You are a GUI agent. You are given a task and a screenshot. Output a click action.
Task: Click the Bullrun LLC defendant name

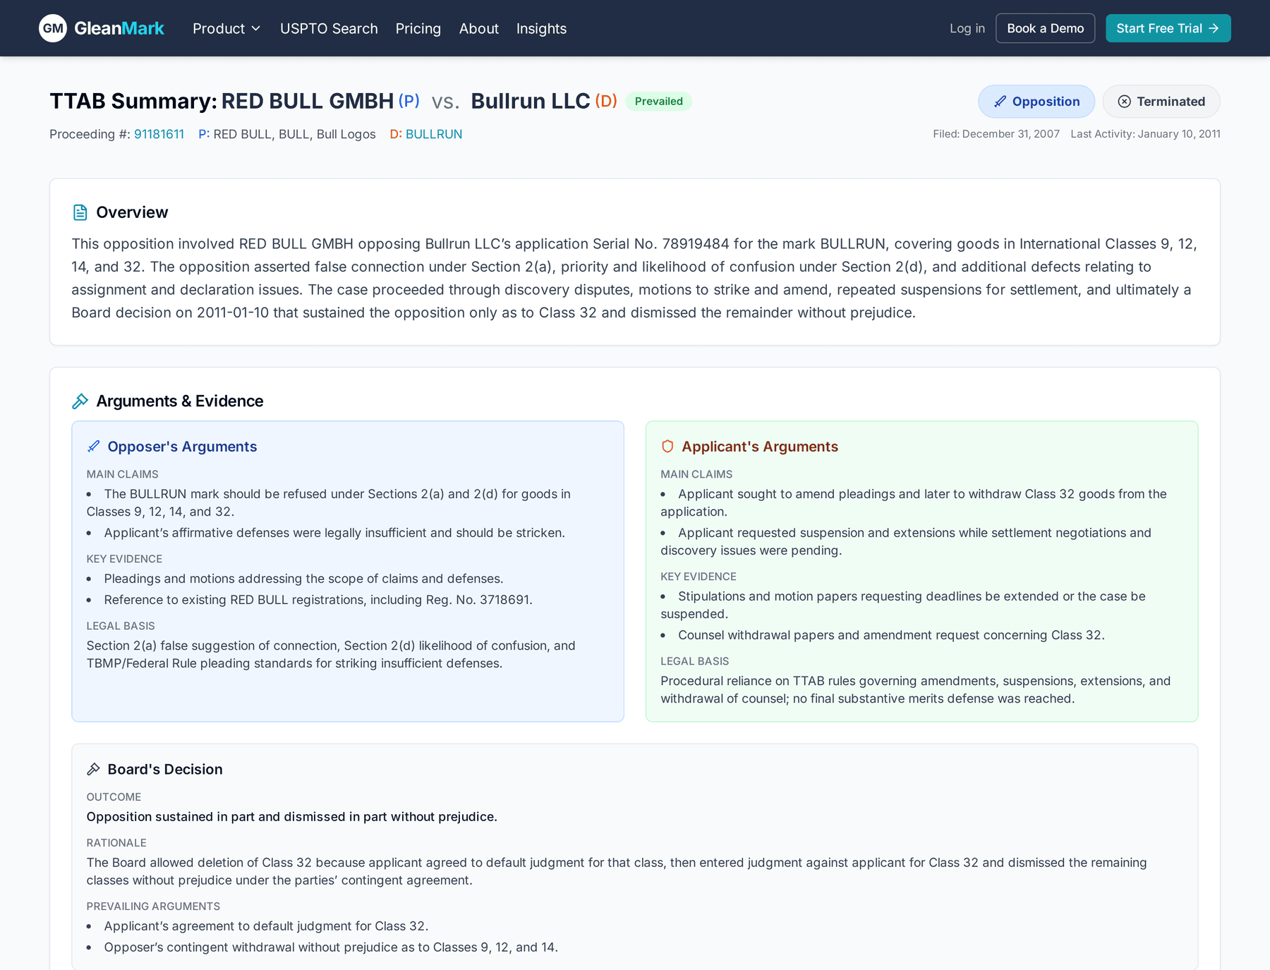click(531, 101)
